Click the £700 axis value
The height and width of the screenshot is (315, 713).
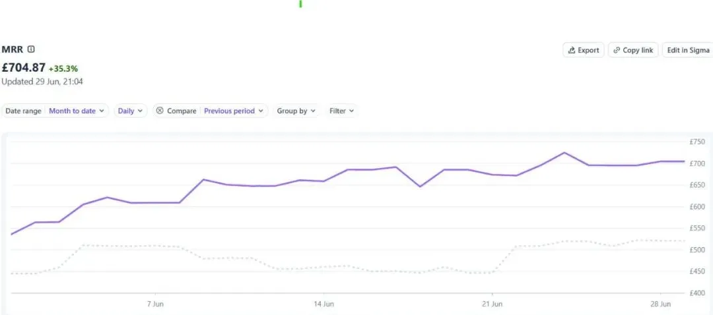(x=697, y=163)
